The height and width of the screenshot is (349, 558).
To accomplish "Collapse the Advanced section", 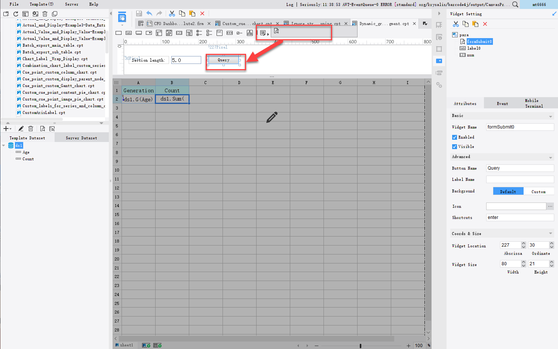I will pyautogui.click(x=550, y=157).
